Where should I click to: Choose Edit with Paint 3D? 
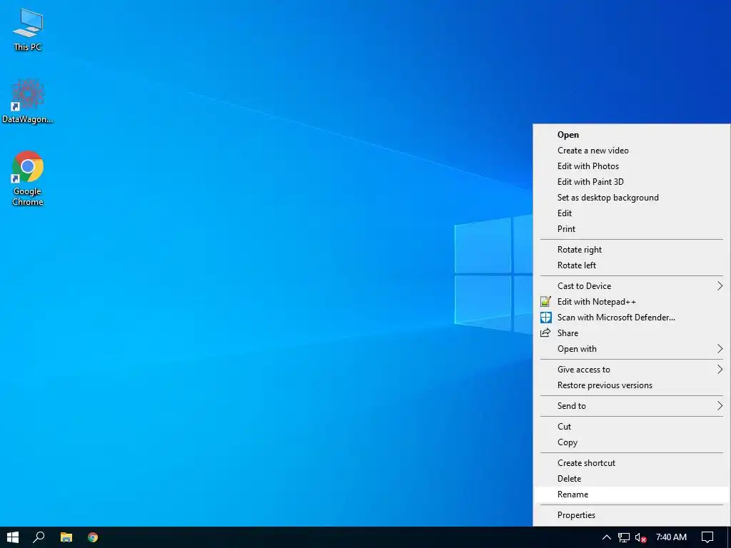pyautogui.click(x=631, y=182)
